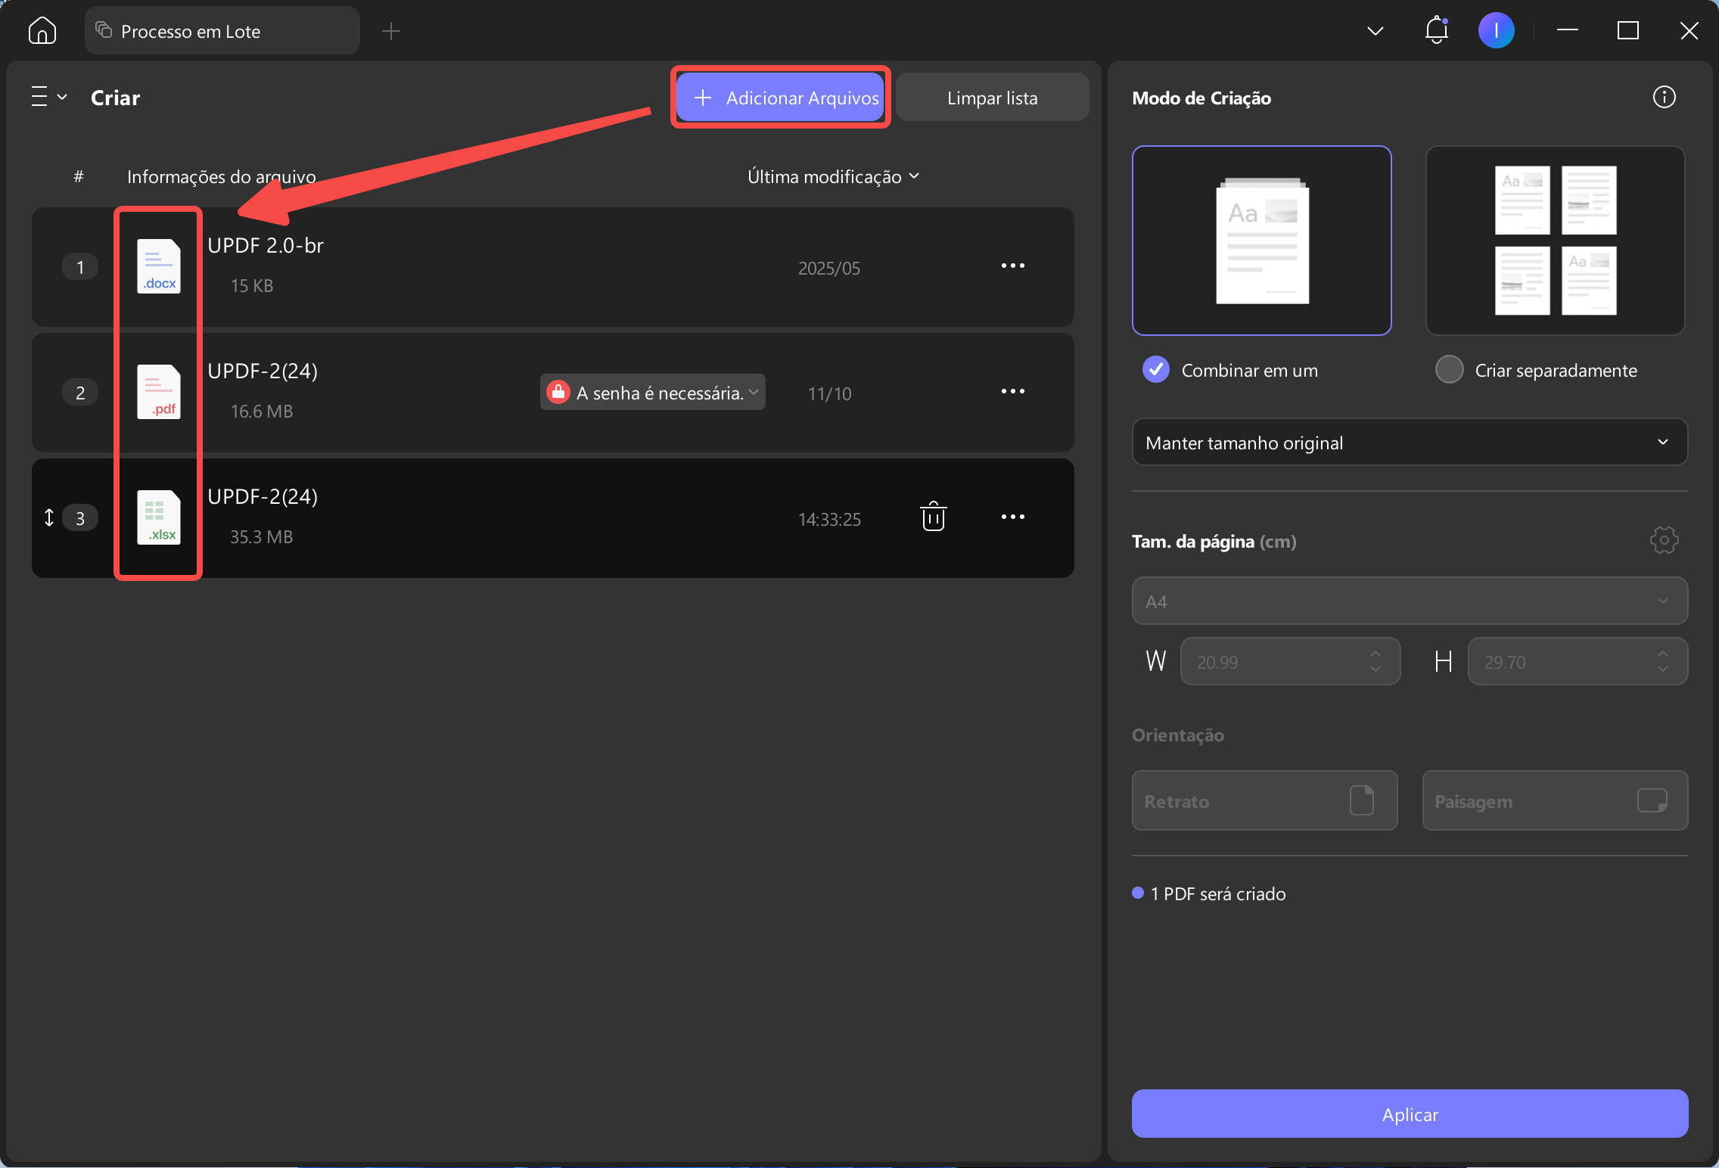
Task: Expand the Manter tamanho original dropdown
Action: 1409,443
